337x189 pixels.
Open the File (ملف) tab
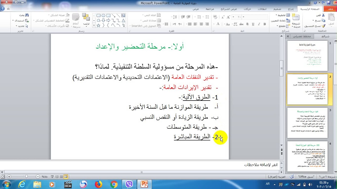(x=330, y=9)
